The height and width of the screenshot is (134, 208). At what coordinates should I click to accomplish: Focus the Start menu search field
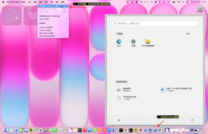(155, 24)
